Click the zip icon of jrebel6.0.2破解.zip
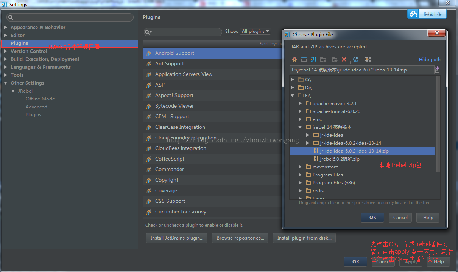The width and height of the screenshot is (458, 272). (x=316, y=159)
